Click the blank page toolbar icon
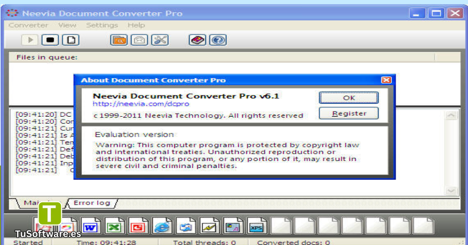 (x=71, y=40)
